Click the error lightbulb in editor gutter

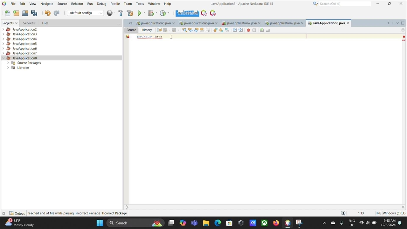coord(128,37)
